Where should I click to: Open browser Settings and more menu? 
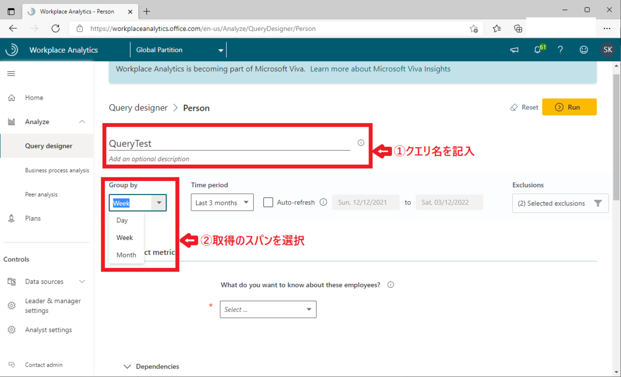coord(607,28)
